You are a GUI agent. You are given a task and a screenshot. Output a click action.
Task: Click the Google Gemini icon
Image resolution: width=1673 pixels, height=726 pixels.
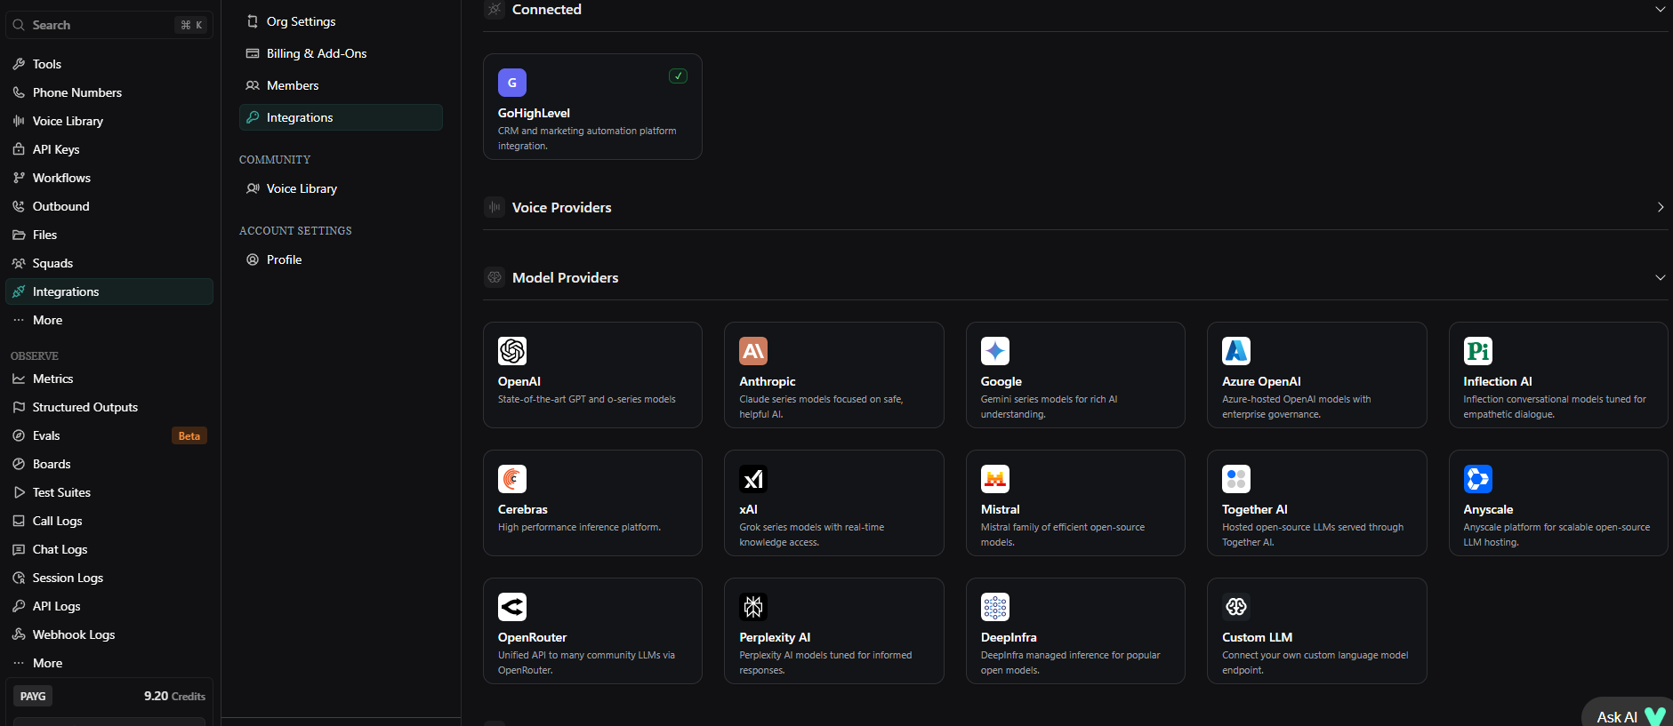995,351
